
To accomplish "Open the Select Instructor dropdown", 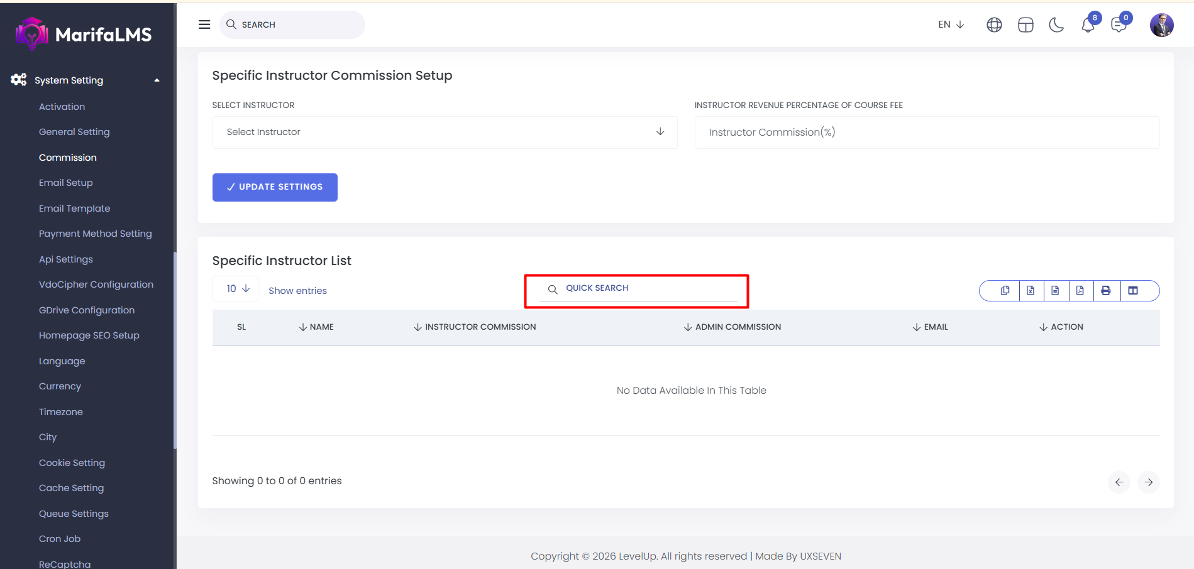I will click(x=445, y=133).
